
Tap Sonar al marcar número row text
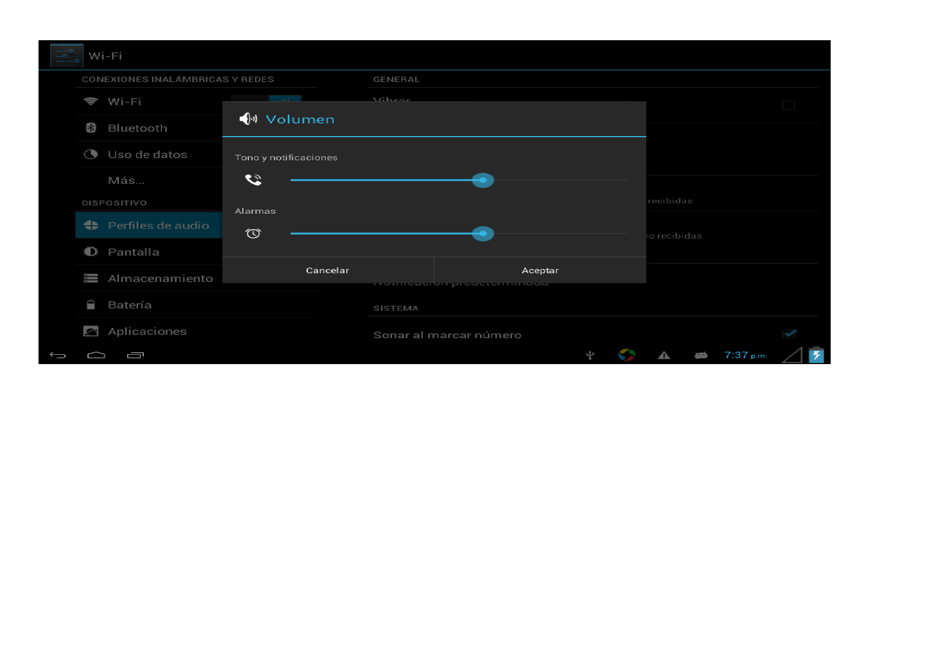point(447,335)
